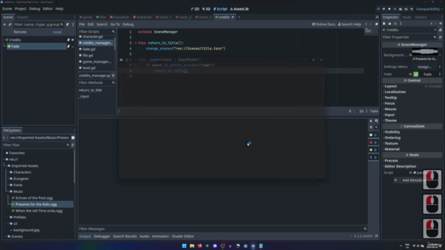The image size is (445, 250).
Task: Toggle error messages filter in Output panel
Action: pyautogui.click(x=373, y=142)
